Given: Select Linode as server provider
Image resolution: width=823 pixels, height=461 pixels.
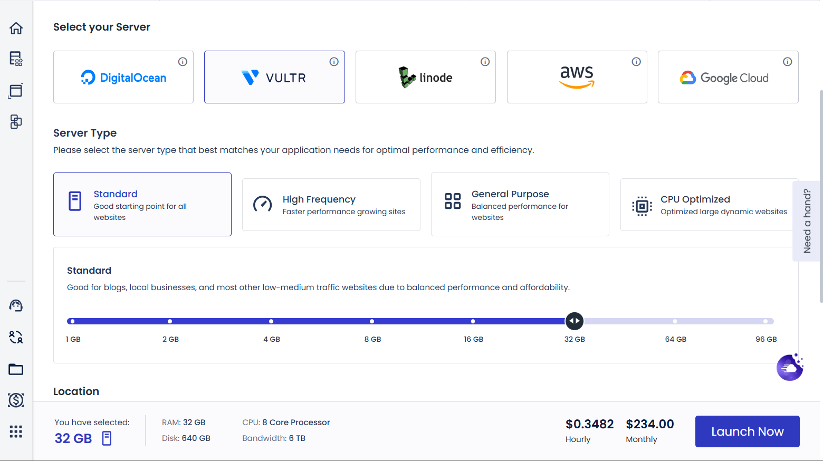Looking at the screenshot, I should point(426,77).
